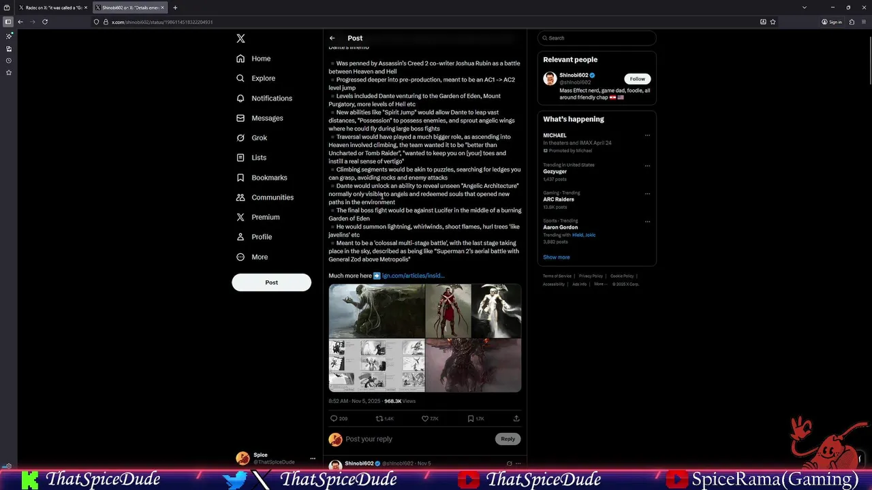Click Show more under What's happening

pyautogui.click(x=556, y=257)
